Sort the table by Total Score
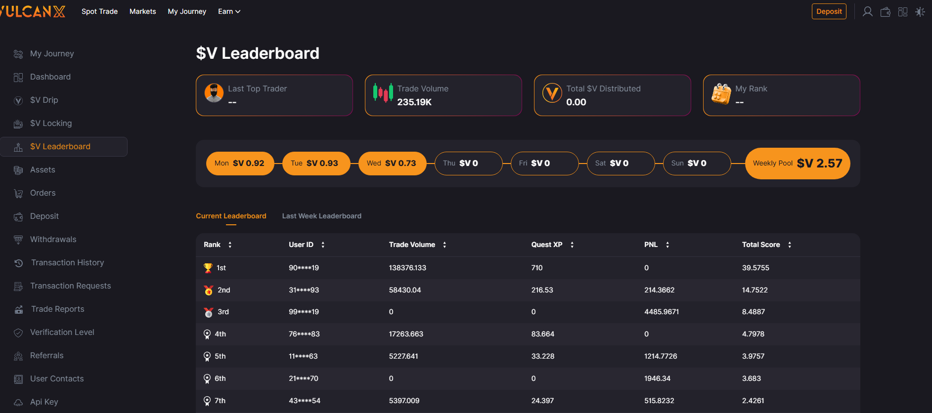932x413 pixels. click(x=790, y=245)
